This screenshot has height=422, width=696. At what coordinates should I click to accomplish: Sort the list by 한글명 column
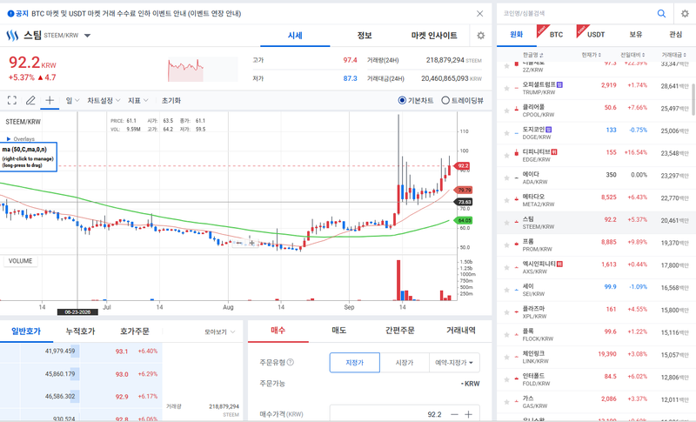532,55
